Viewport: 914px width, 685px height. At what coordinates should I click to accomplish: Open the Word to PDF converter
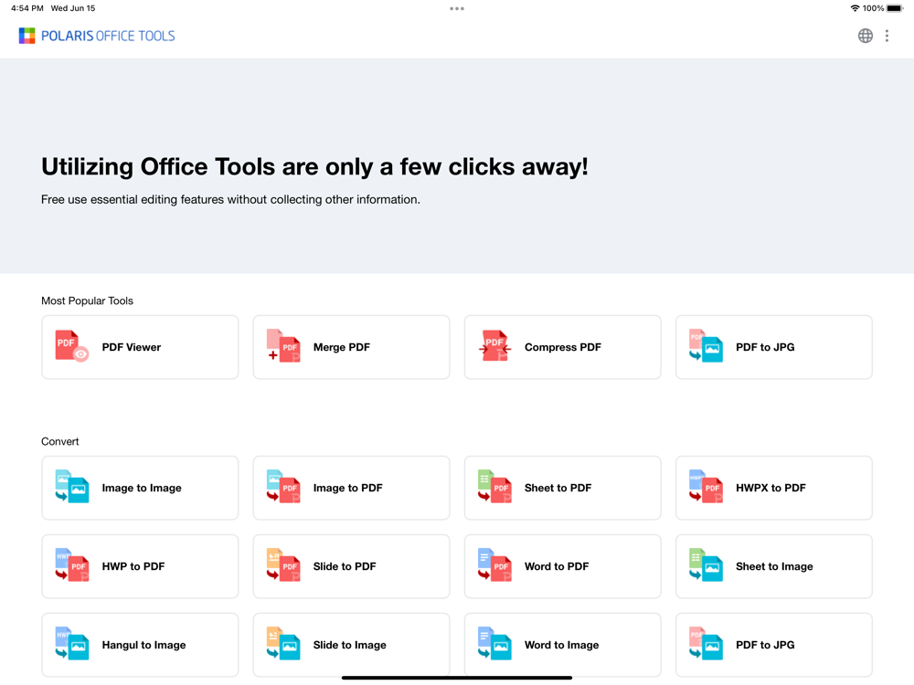tap(562, 566)
